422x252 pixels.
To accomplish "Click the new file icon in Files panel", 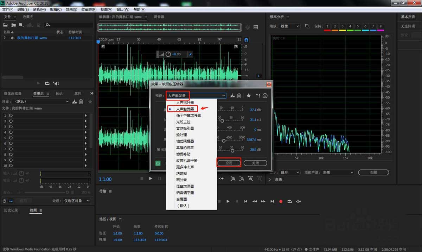I will (x=21, y=25).
